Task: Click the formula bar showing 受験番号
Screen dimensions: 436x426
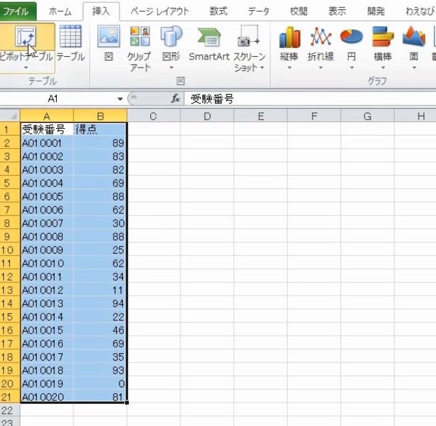Action: (310, 99)
